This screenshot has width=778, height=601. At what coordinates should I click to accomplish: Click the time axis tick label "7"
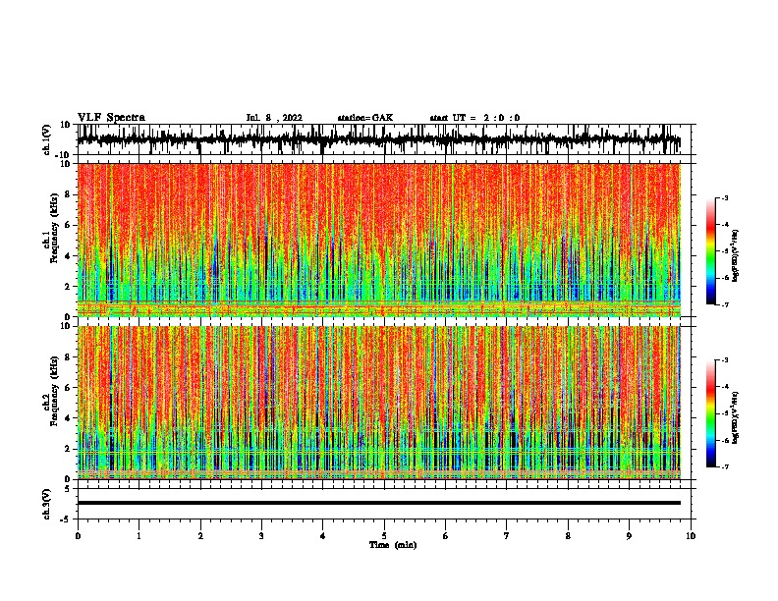point(507,535)
